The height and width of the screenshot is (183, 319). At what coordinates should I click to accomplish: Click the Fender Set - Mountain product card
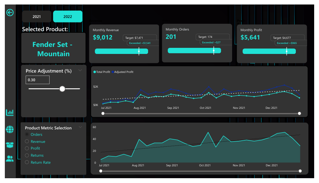point(53,49)
